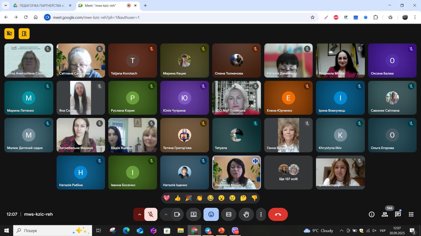Expand audio settings arrow next to microphone
This screenshot has height=236, width=421.
139,214
